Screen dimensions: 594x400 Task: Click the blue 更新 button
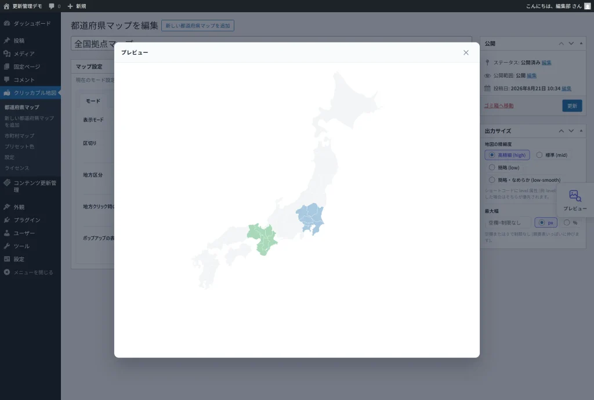pos(572,106)
